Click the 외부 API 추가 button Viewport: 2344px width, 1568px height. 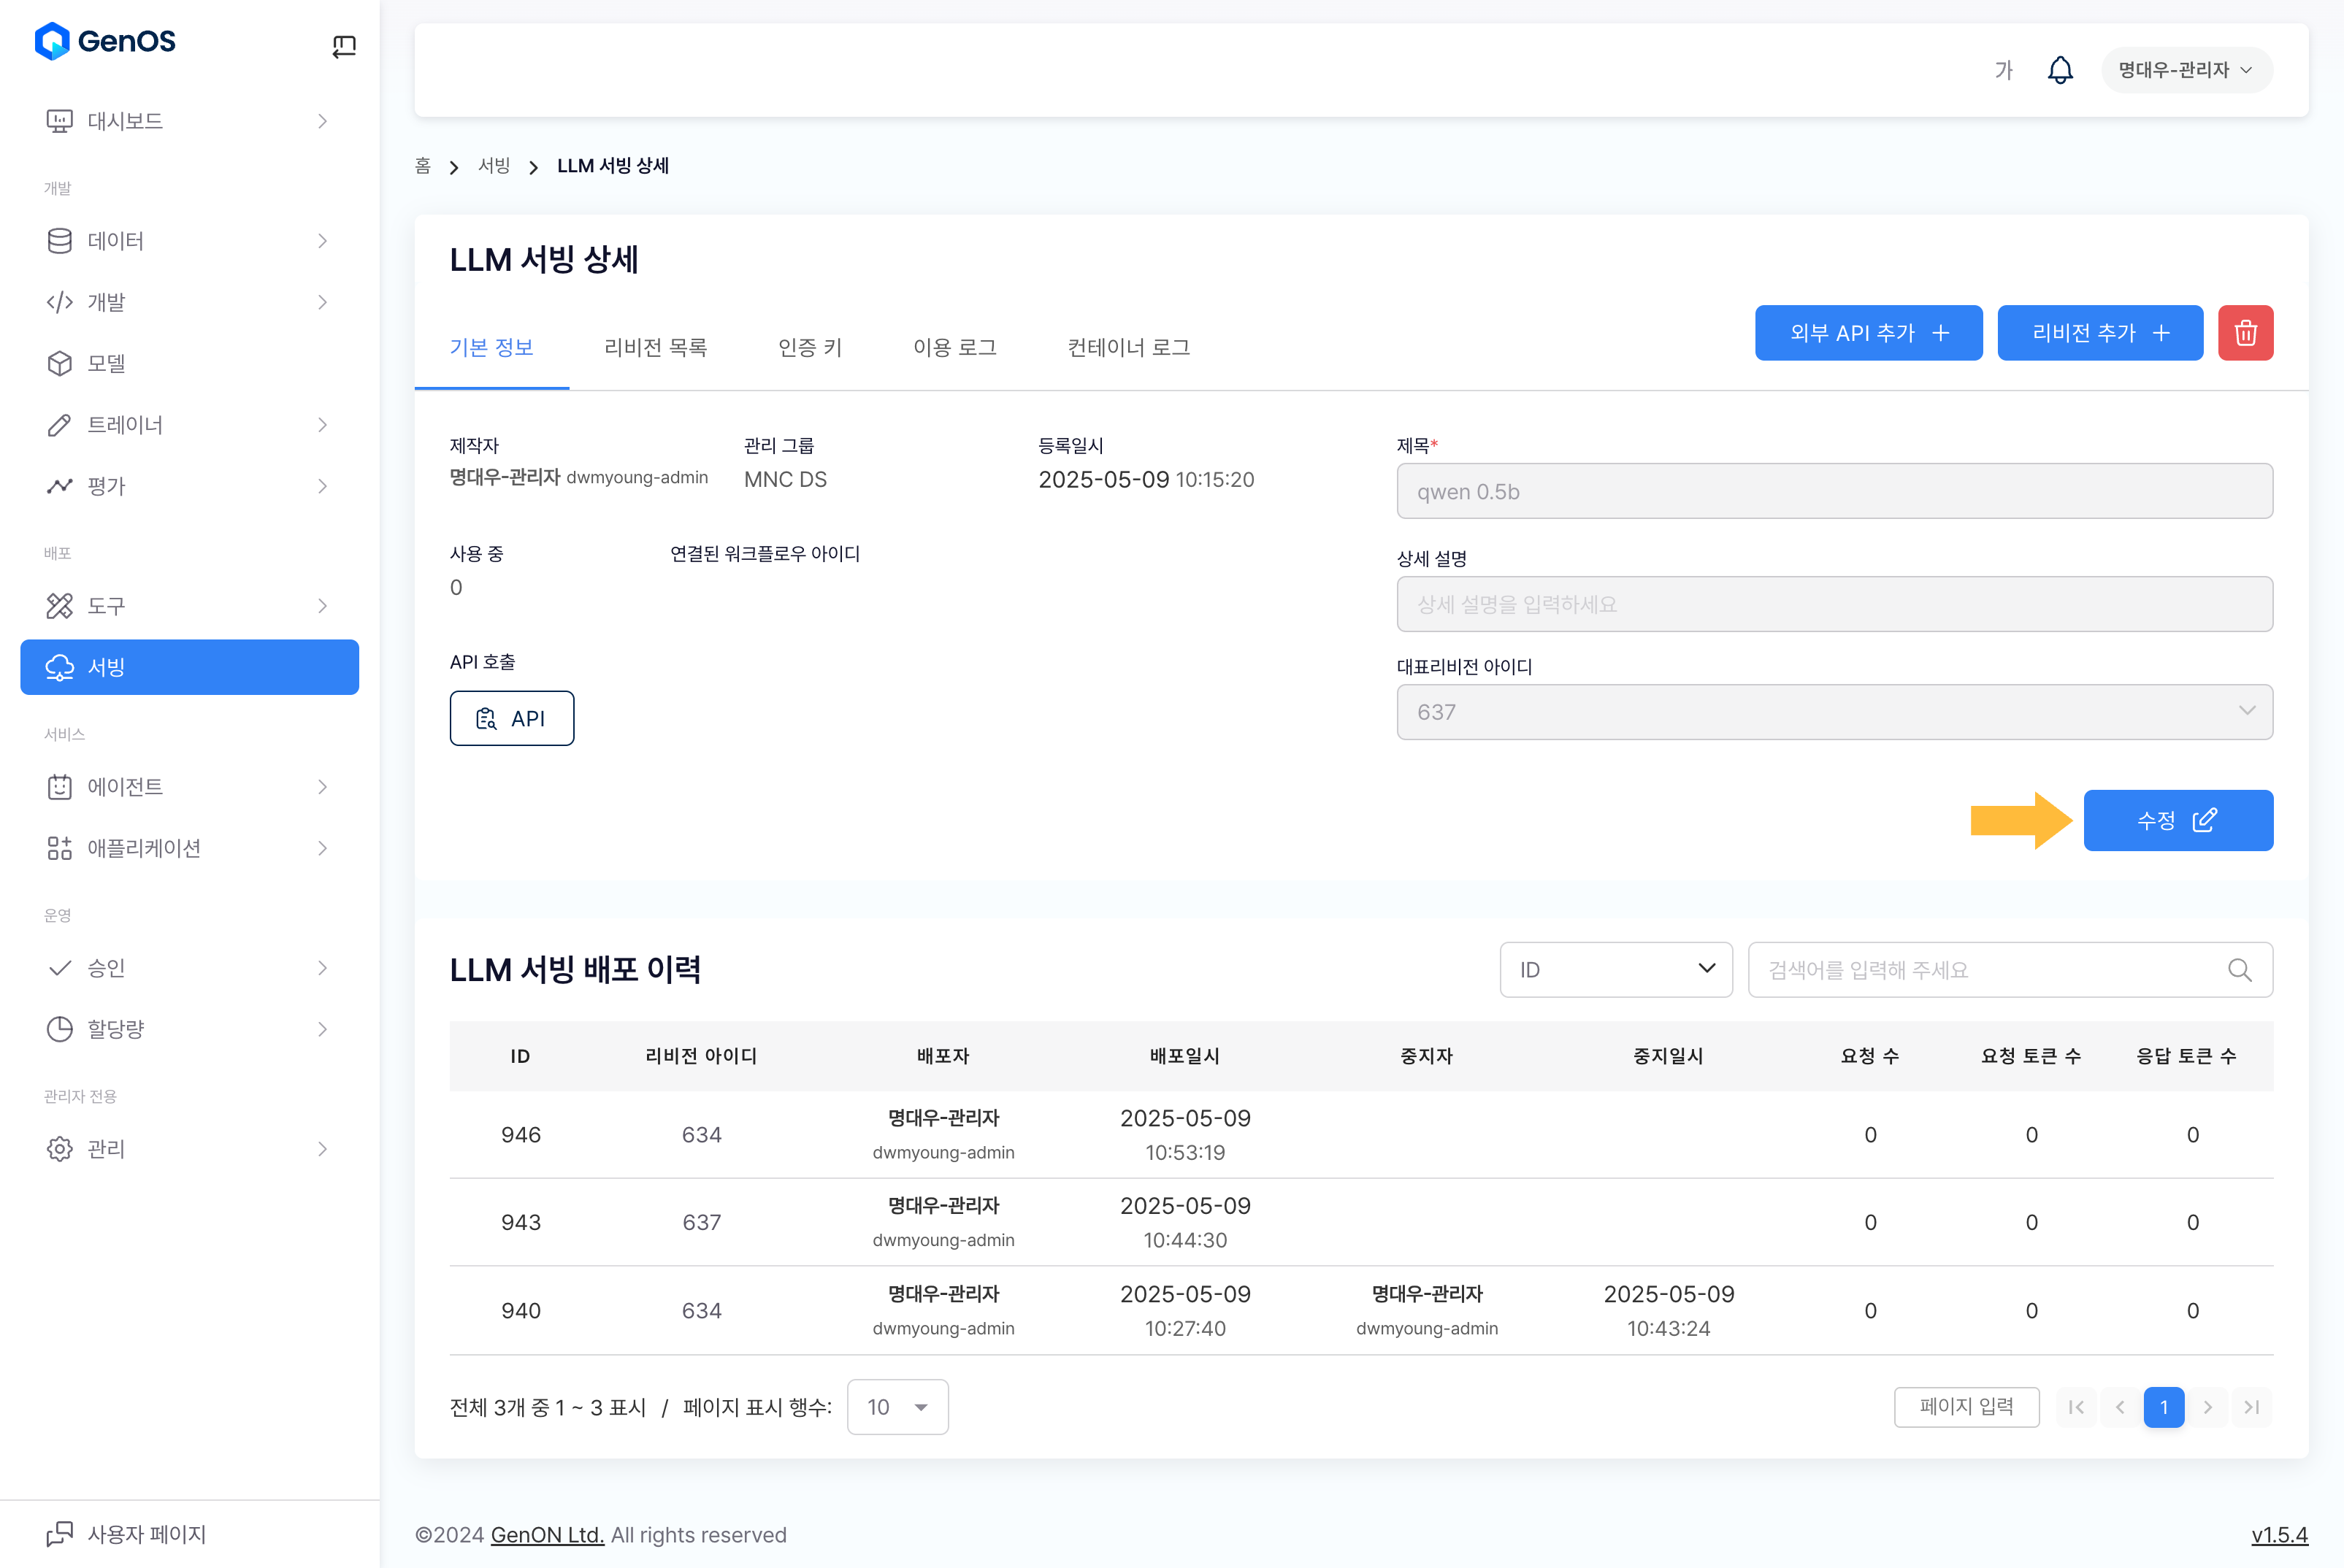coord(1868,333)
